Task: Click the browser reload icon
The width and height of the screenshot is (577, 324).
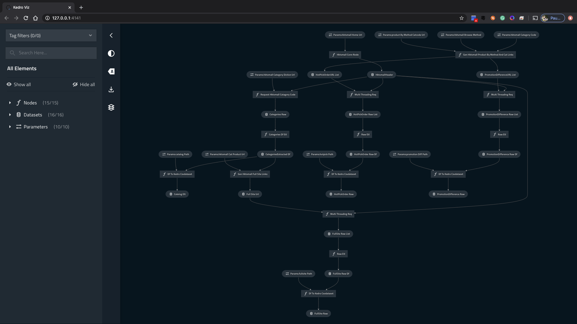Action: click(26, 18)
